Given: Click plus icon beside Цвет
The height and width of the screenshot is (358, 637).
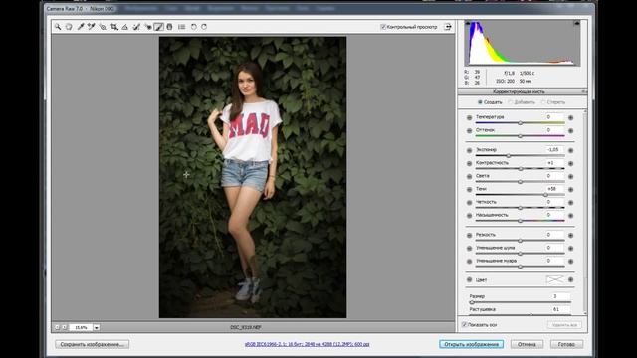Looking at the screenshot, I should [x=570, y=279].
